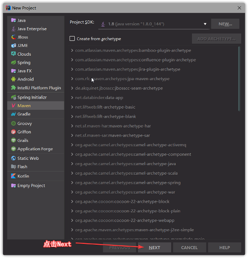Click the IntelliJ logo in title bar

pos(8,8)
